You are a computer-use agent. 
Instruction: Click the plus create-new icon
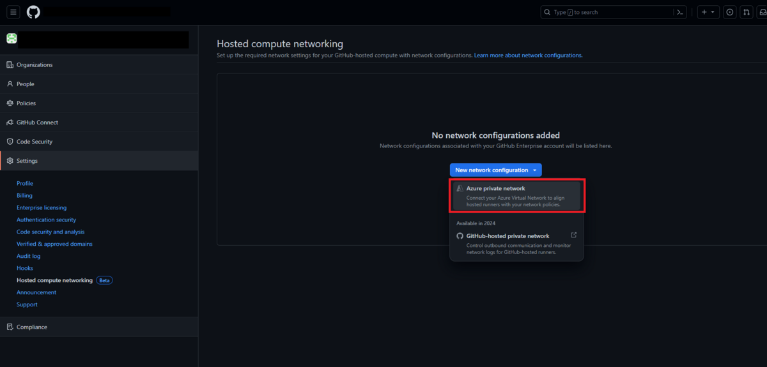(704, 12)
